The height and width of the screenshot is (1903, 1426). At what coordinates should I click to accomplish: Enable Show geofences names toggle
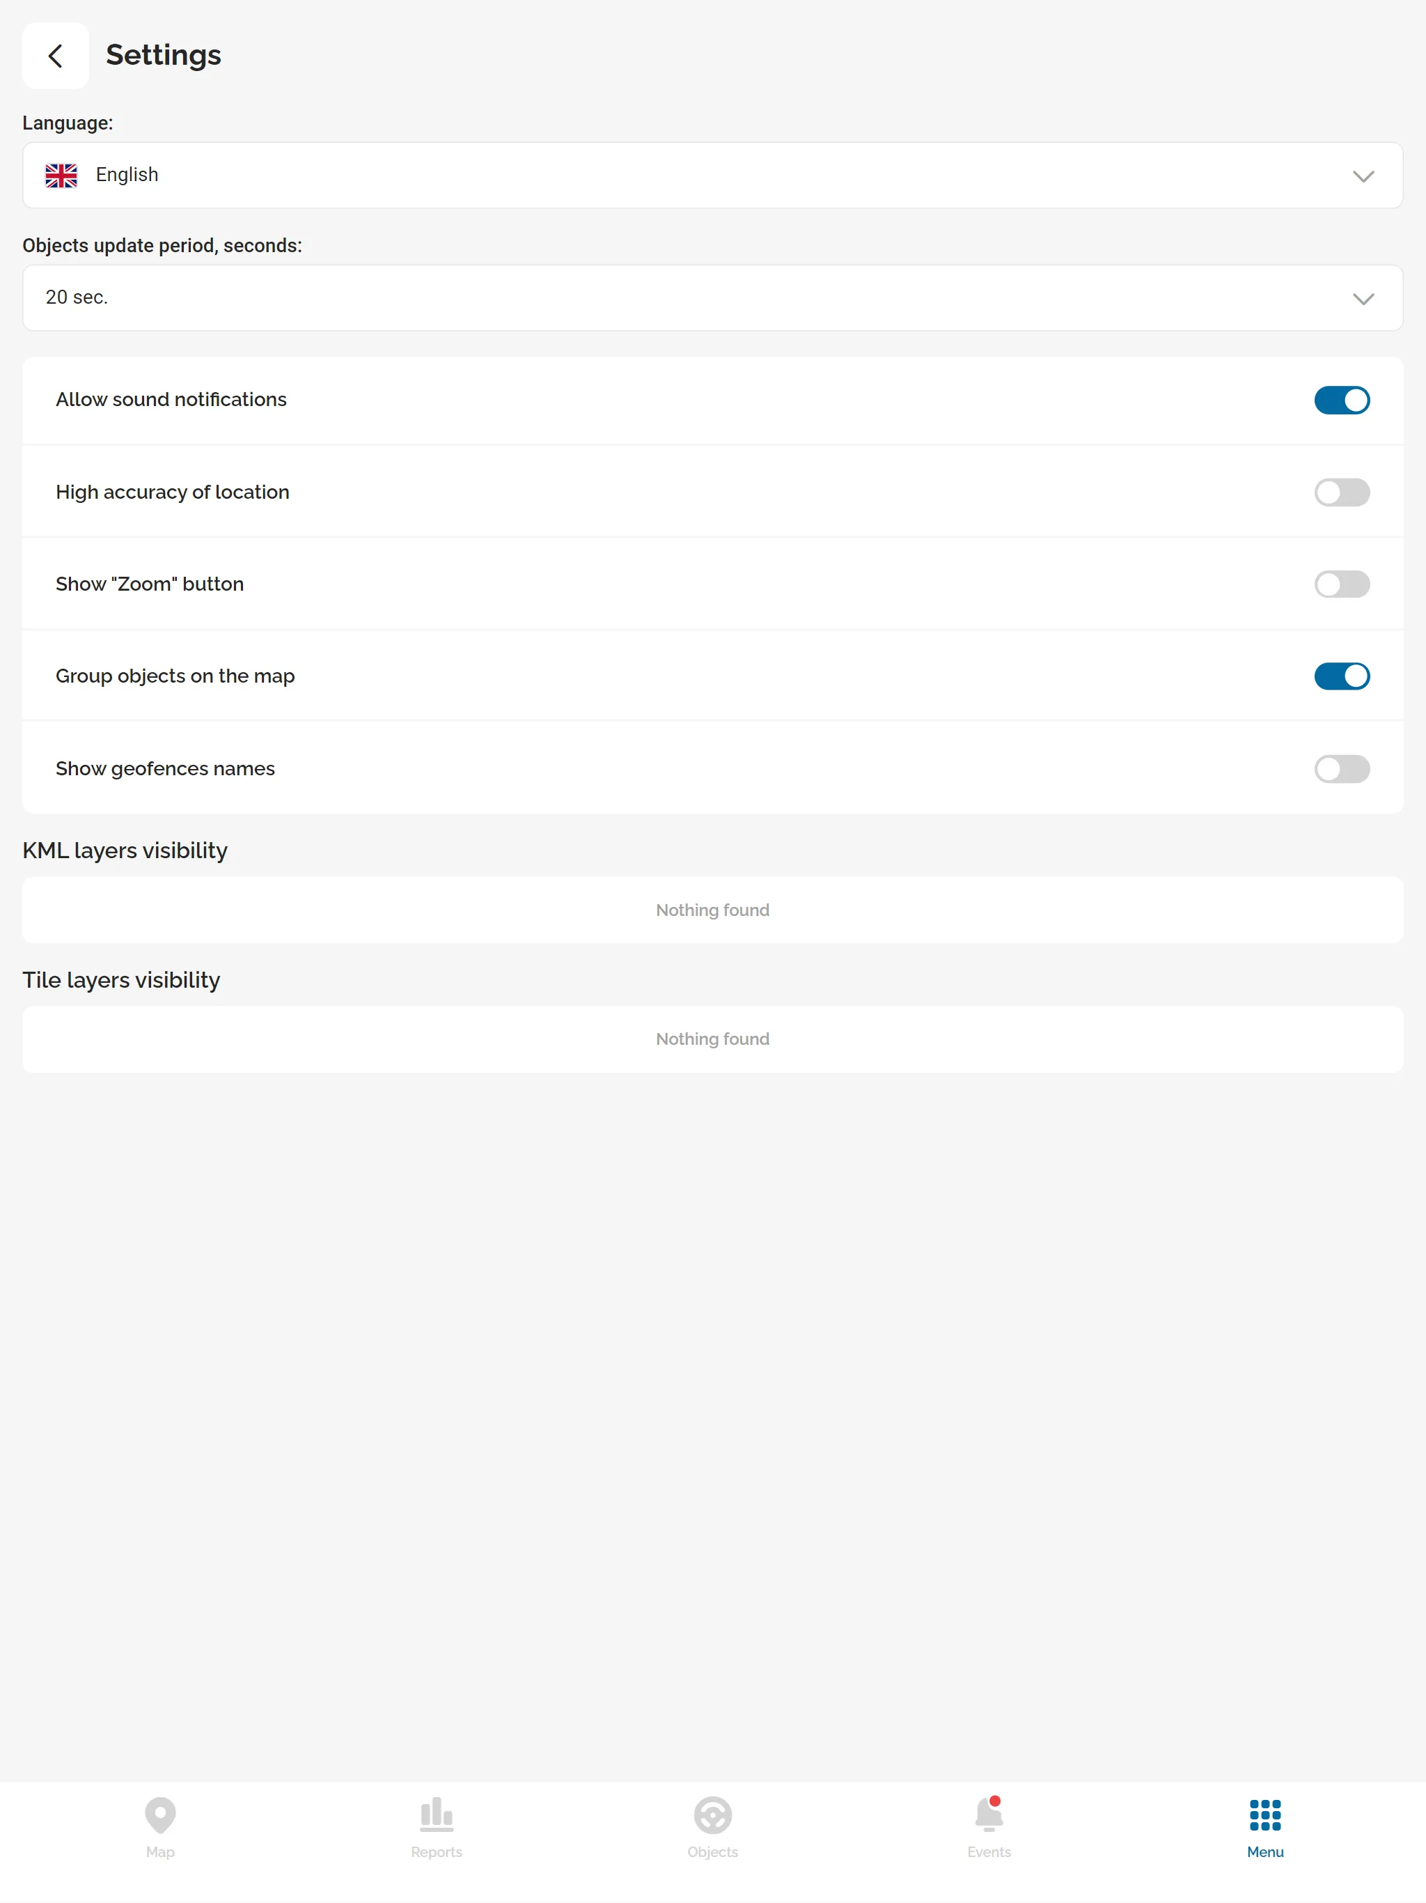point(1341,768)
